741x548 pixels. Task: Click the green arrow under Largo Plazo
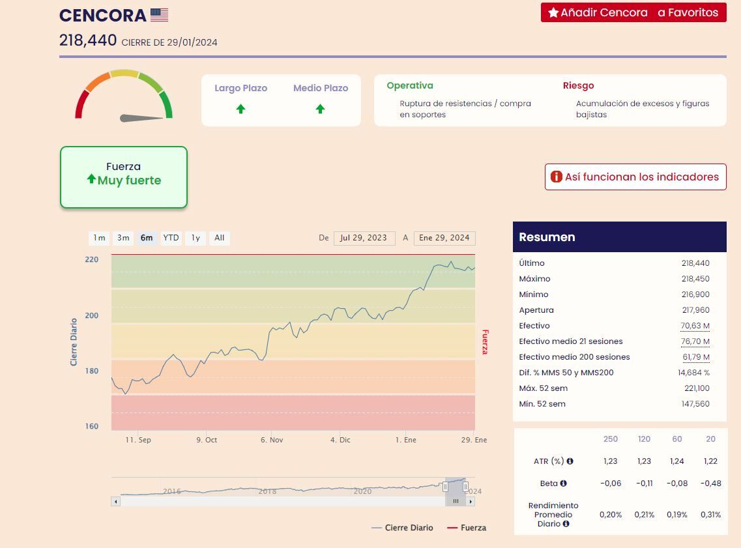tap(240, 109)
